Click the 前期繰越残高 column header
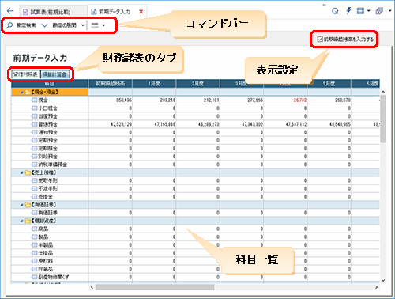 point(111,84)
